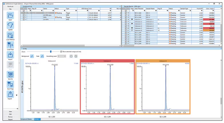
Task: Open the View section in sidebar
Action: pos(10,111)
